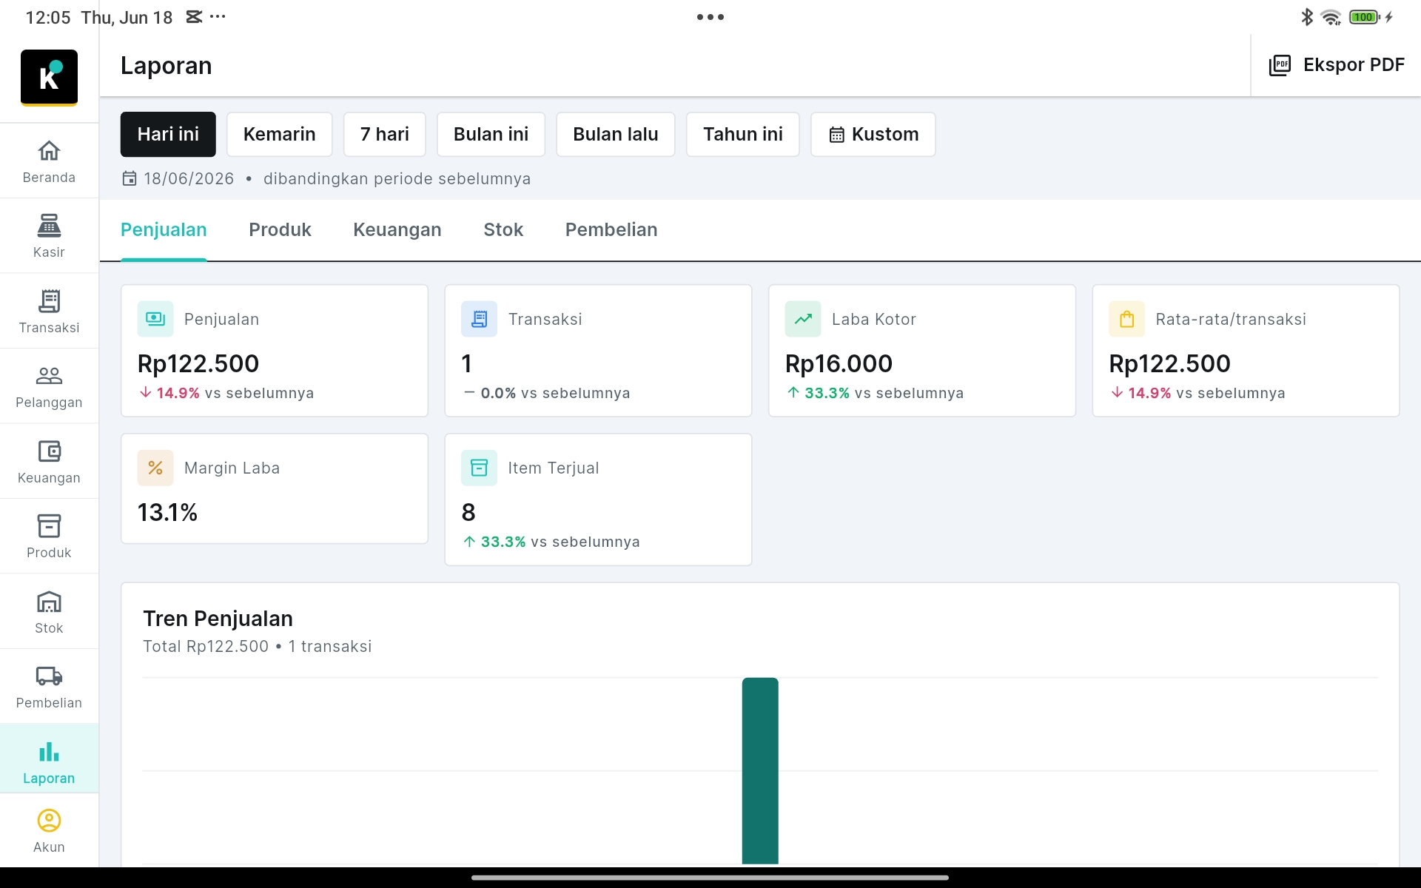Open the Pembelian report tab

click(611, 229)
